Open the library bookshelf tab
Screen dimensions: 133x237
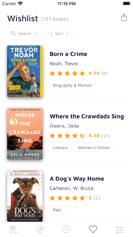tap(14, 229)
